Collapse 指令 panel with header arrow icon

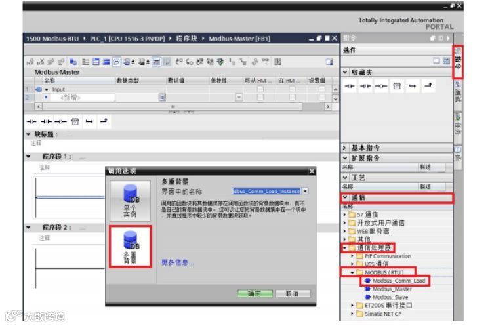point(448,38)
